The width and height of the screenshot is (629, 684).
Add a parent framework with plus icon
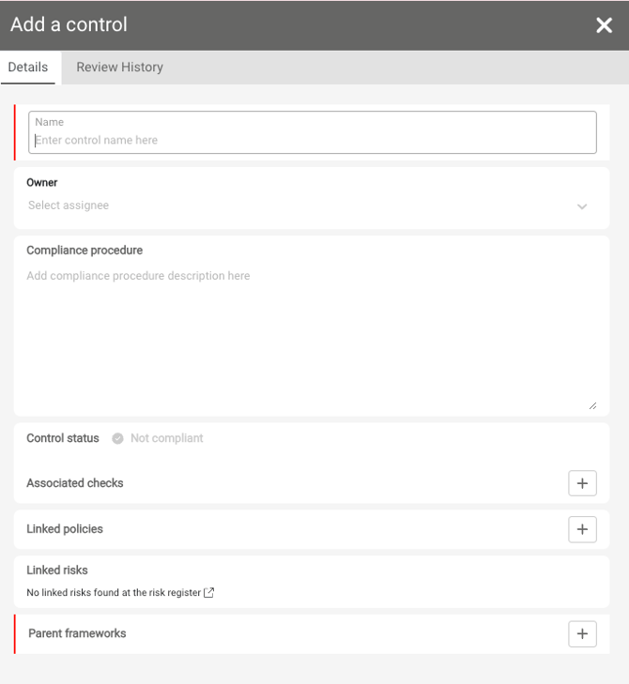[582, 633]
